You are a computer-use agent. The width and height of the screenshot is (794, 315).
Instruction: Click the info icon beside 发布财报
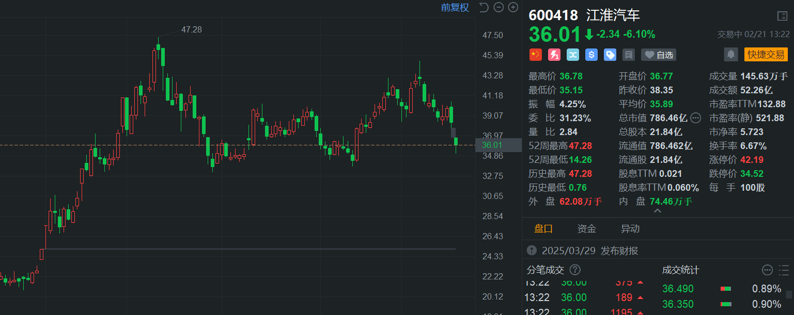pos(532,251)
